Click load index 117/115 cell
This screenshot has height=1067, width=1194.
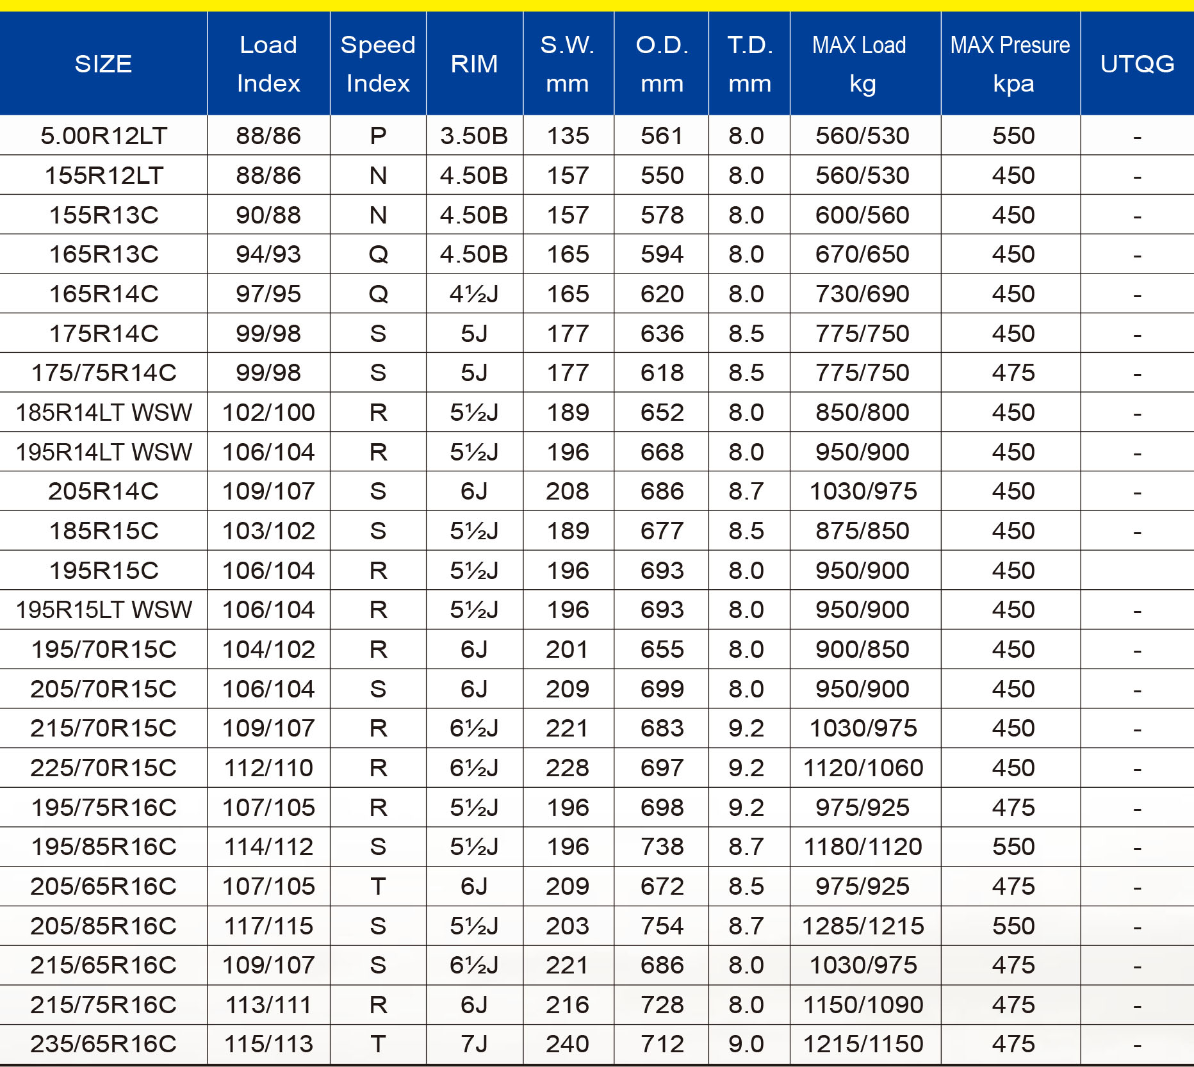click(268, 926)
